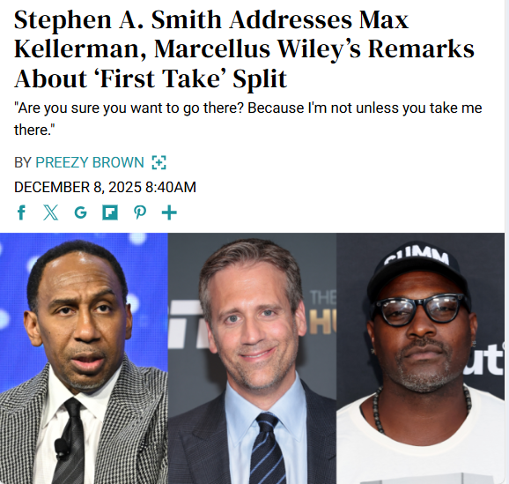This screenshot has width=509, height=484.
Task: Click the black cap with white lettering
Action: click(x=418, y=271)
